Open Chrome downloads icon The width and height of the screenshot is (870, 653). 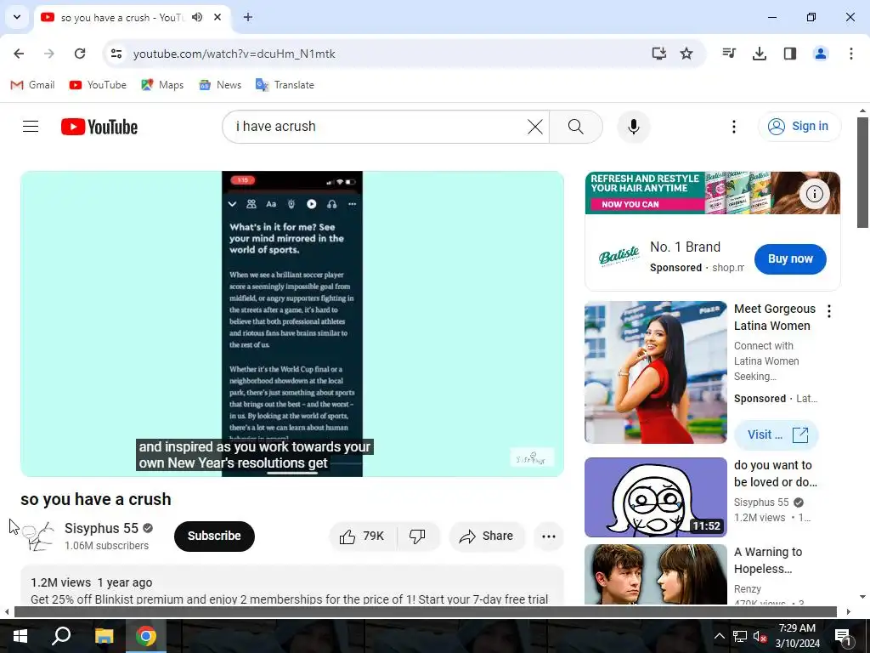click(x=760, y=54)
